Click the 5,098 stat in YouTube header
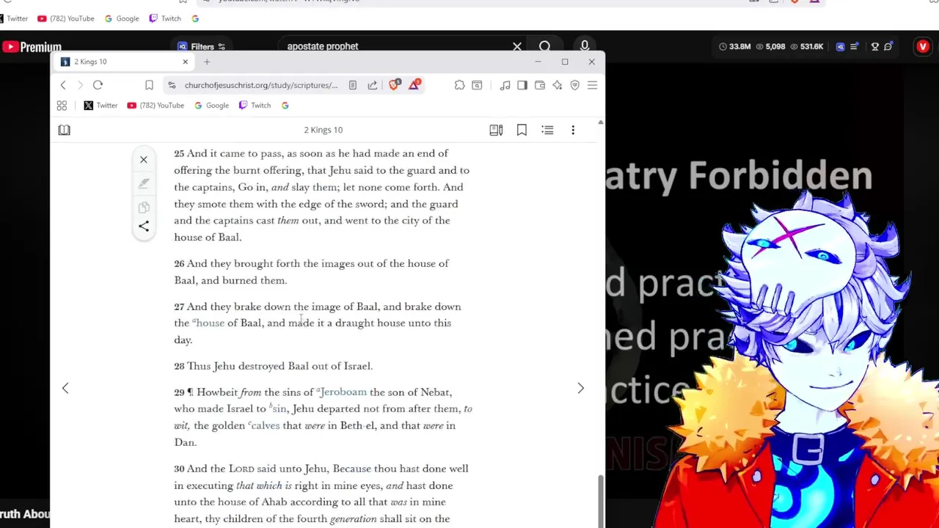Image resolution: width=939 pixels, height=528 pixels. [x=770, y=47]
